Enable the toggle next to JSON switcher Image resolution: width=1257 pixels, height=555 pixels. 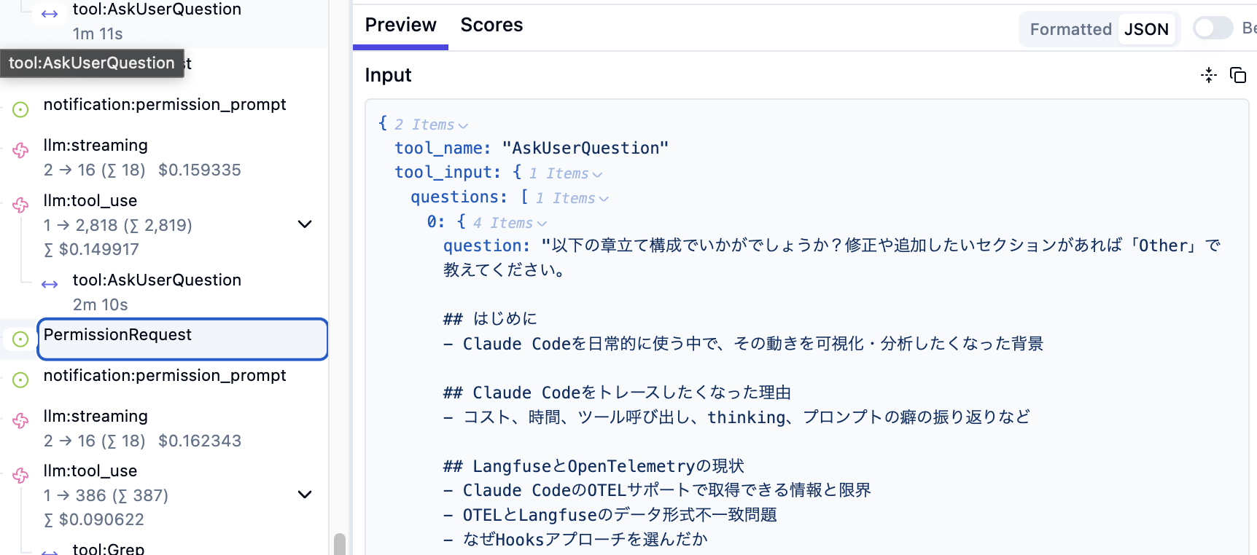(1213, 28)
